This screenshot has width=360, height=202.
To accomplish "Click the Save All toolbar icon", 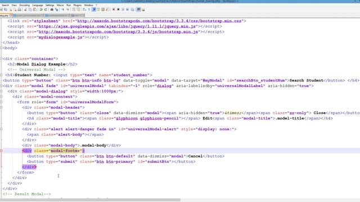I will 6,10.
